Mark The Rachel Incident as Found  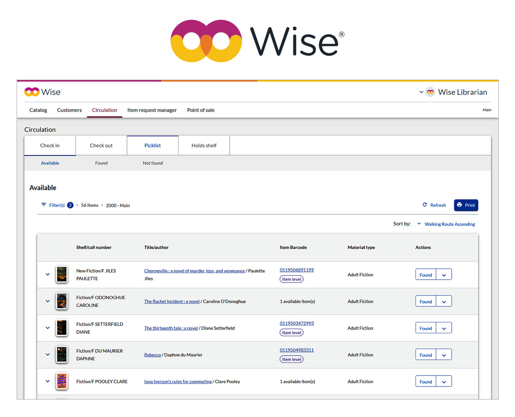tap(426, 302)
